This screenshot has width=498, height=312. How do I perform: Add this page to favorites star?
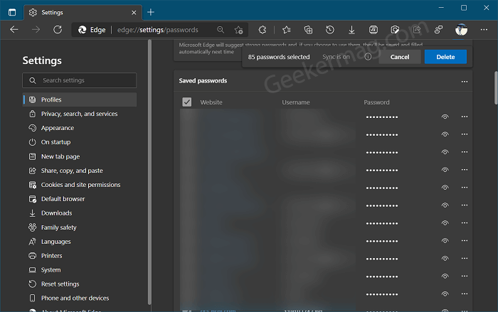238,30
